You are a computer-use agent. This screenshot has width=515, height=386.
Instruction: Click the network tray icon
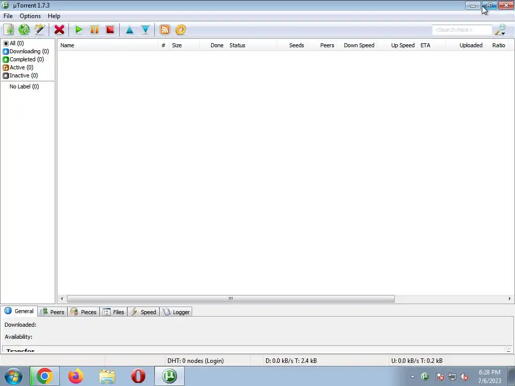(x=452, y=376)
